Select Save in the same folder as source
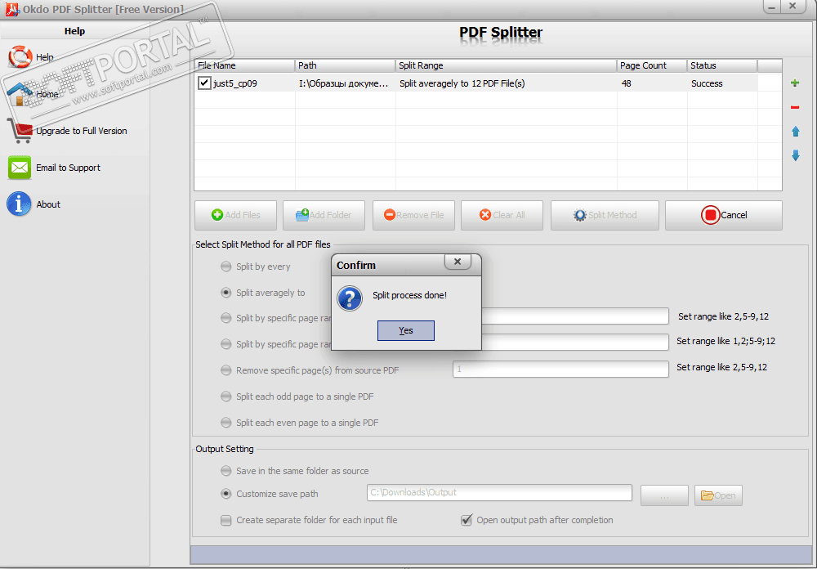The width and height of the screenshot is (817, 569). (x=225, y=471)
